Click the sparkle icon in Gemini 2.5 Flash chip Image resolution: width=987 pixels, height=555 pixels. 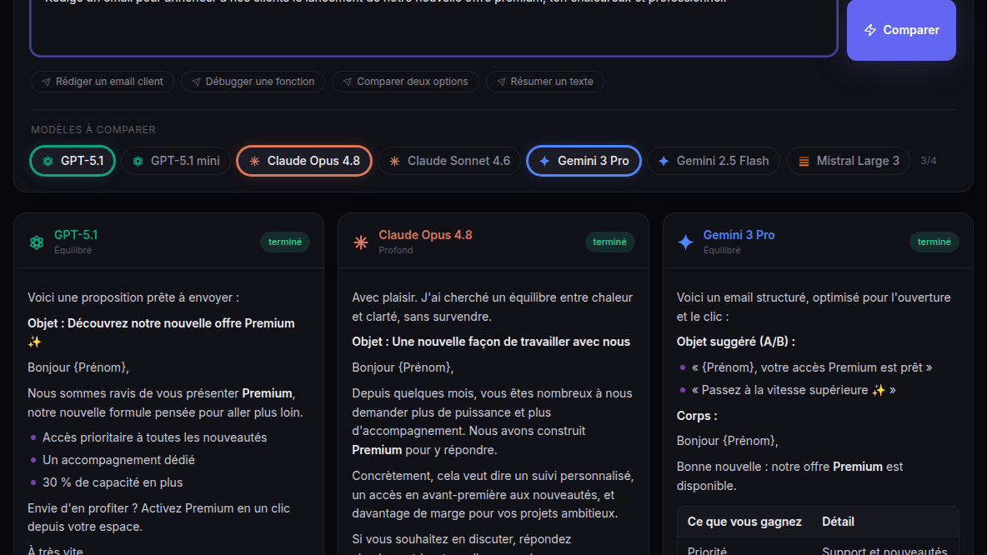[664, 161]
